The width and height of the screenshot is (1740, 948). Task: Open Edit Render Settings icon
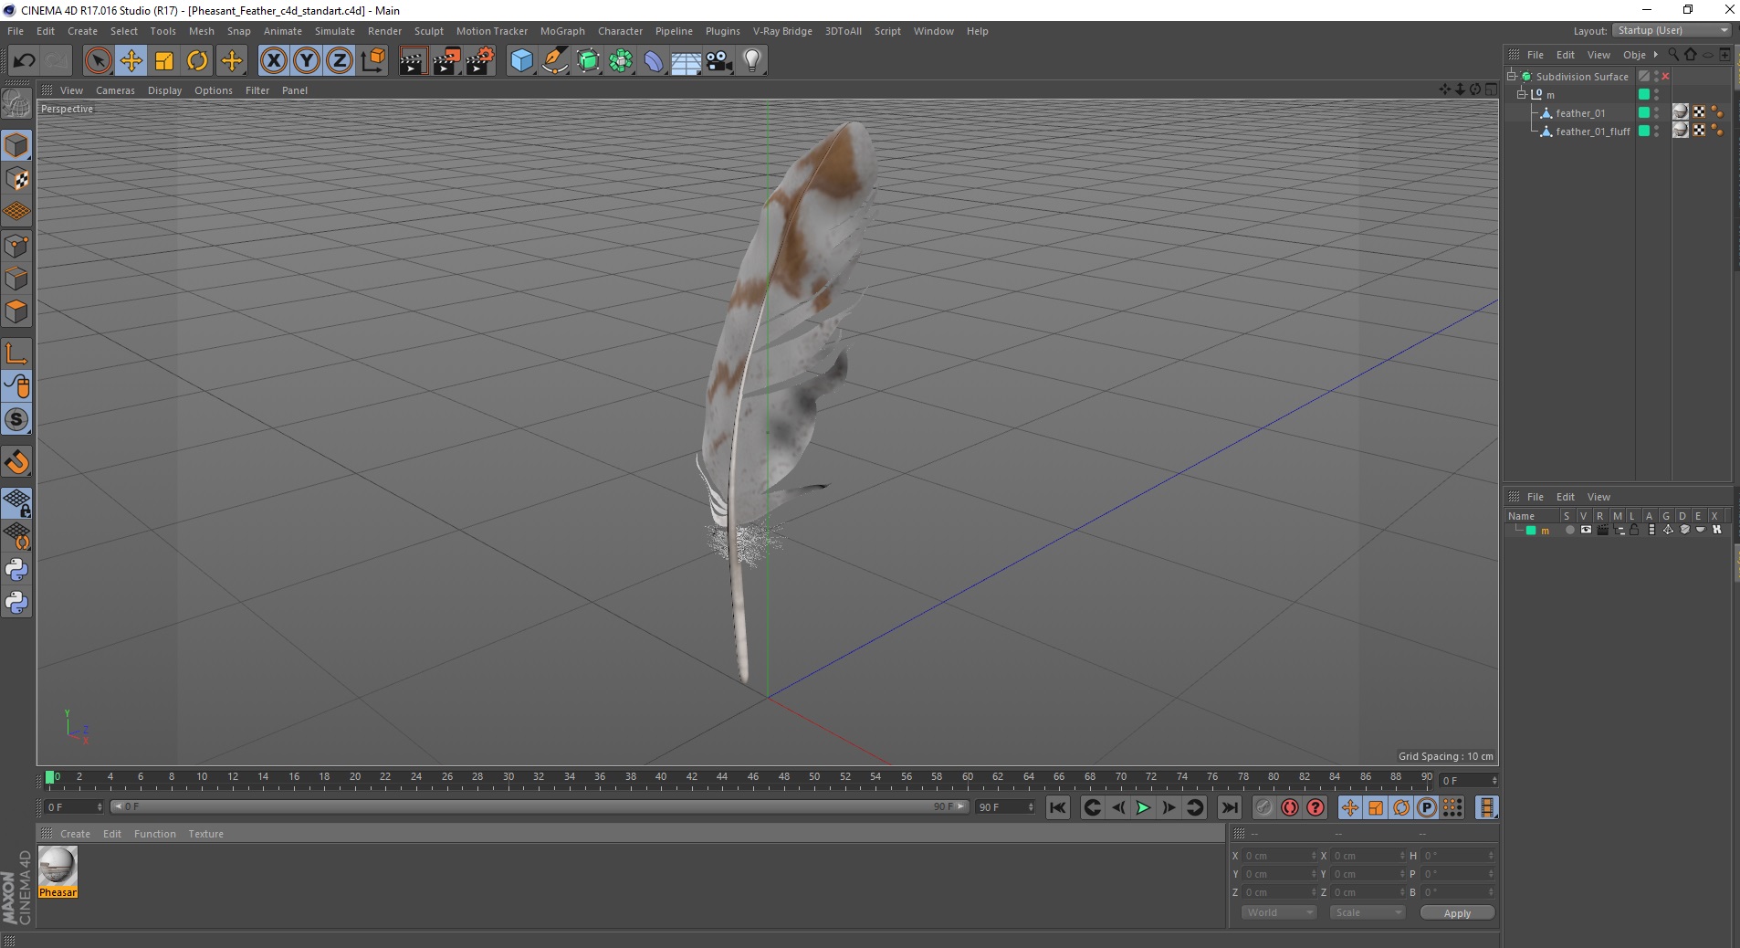[480, 61]
